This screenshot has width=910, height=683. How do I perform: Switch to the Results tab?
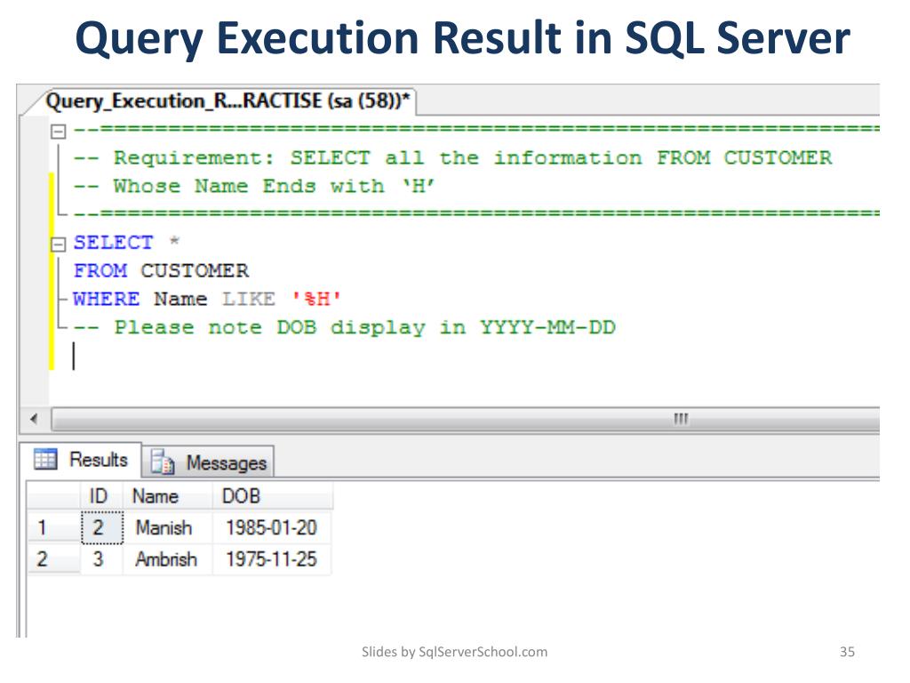click(81, 460)
